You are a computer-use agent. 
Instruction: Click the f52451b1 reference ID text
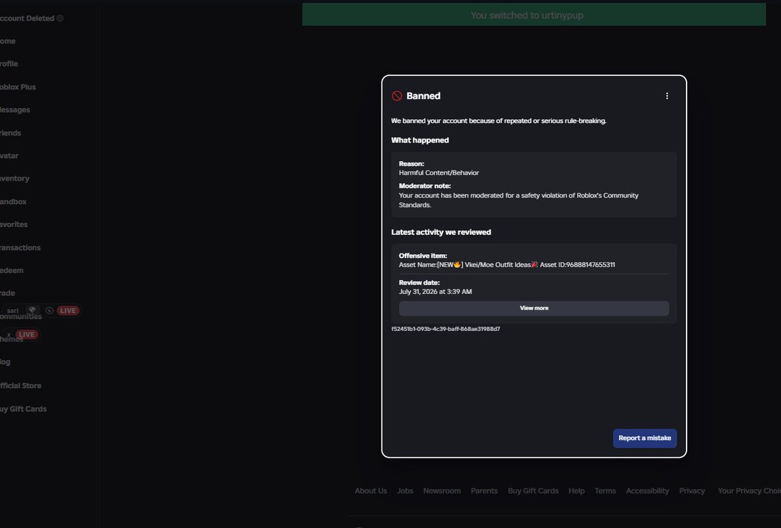(446, 329)
